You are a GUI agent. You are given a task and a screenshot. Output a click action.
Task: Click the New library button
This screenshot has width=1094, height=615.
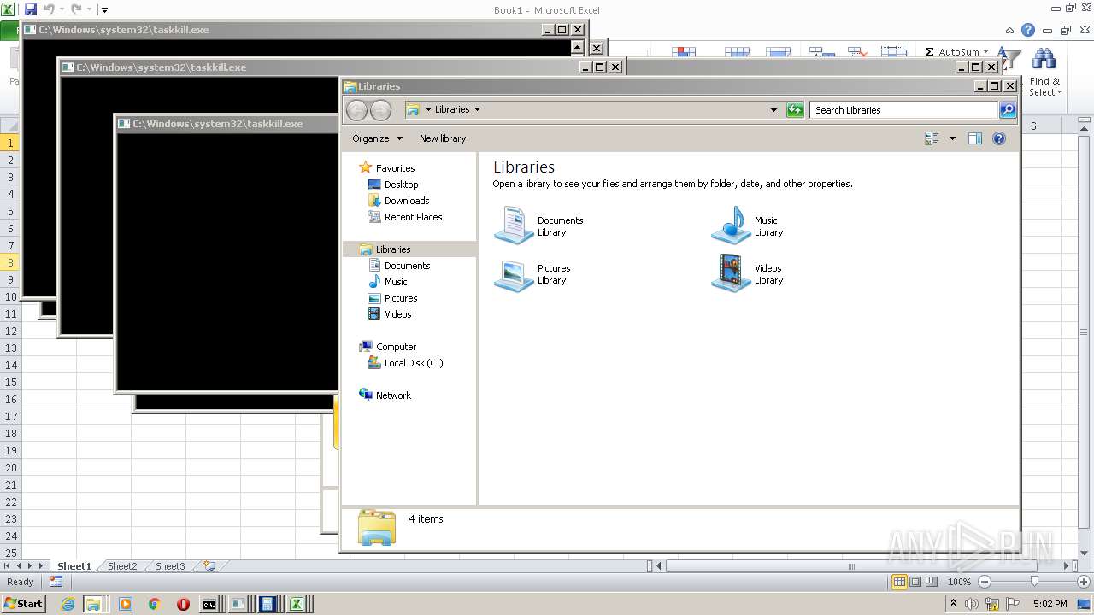[x=443, y=138]
